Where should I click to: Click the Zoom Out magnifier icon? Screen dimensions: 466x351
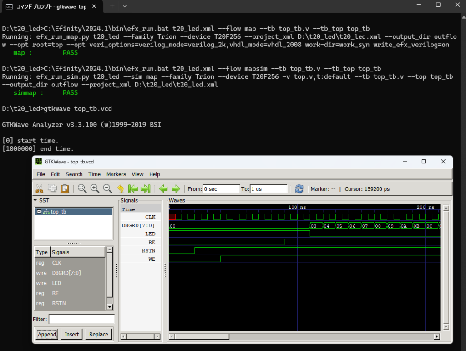[107, 188]
